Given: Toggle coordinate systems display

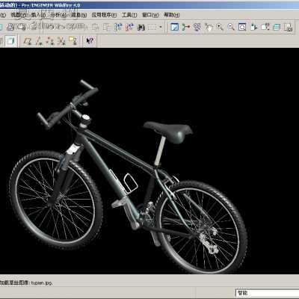Looking at the screenshot, I should [x=61, y=41].
